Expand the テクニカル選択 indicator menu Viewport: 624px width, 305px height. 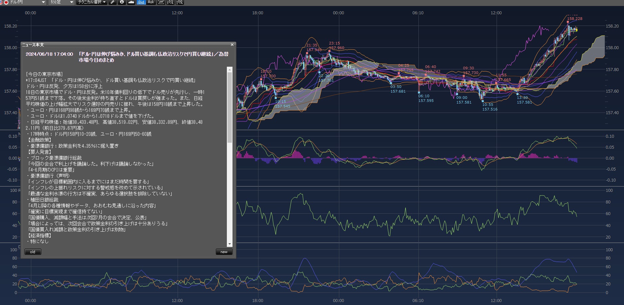[x=91, y=2]
